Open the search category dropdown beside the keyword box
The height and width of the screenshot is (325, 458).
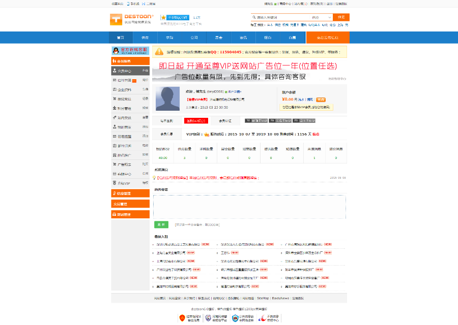tap(322, 17)
